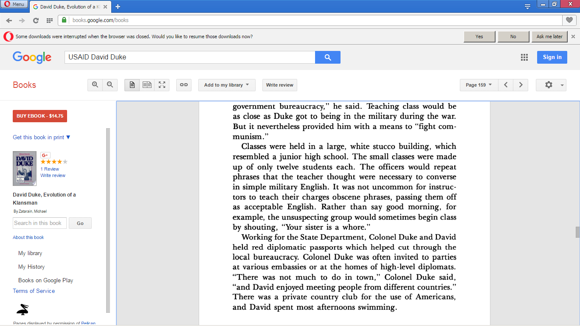
Task: Switch to two-page view
Action: (147, 85)
